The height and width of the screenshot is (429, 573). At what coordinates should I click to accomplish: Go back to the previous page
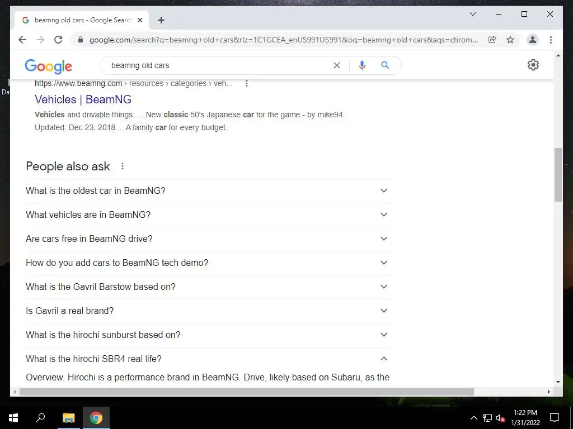(x=22, y=40)
